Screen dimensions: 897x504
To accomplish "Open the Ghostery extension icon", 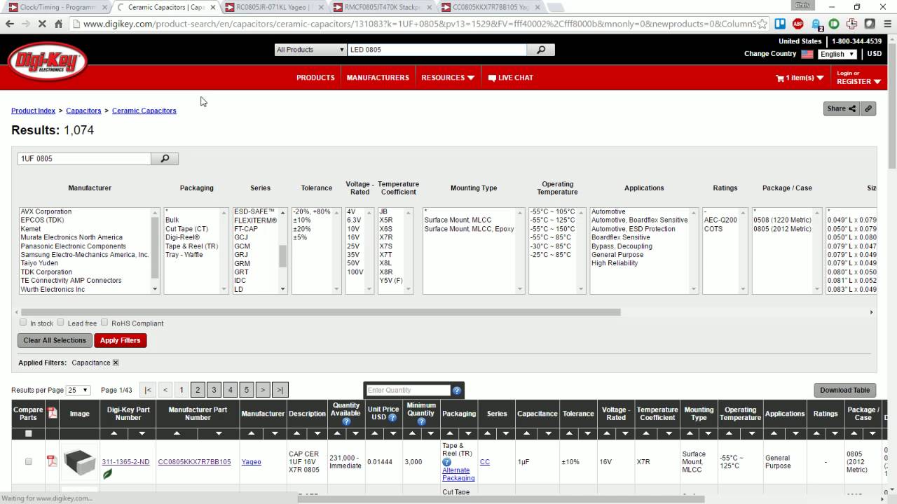I will (816, 23).
